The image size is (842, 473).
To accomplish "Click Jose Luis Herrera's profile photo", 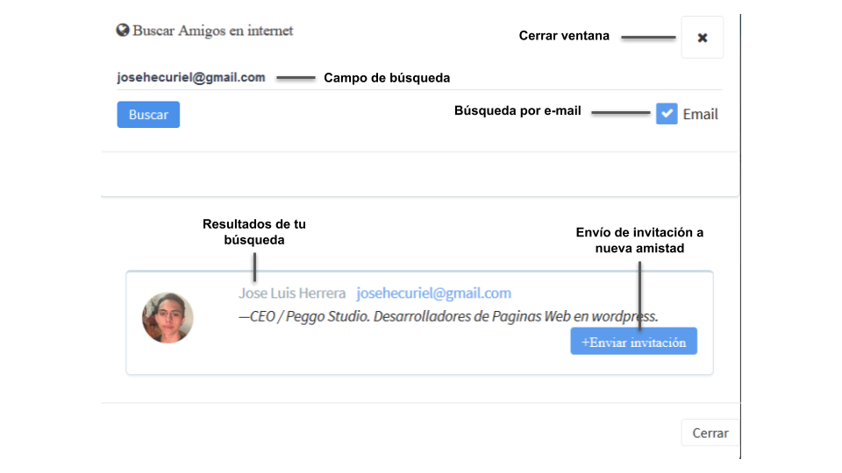I will click(168, 317).
